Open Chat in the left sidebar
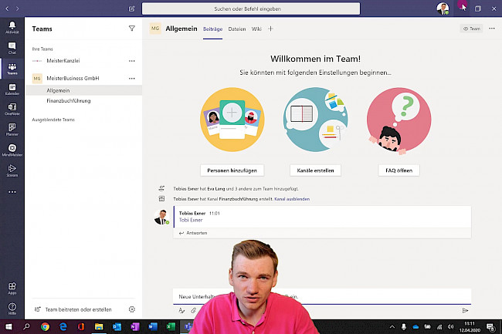Image resolution: width=502 pixels, height=334 pixels. point(12,49)
